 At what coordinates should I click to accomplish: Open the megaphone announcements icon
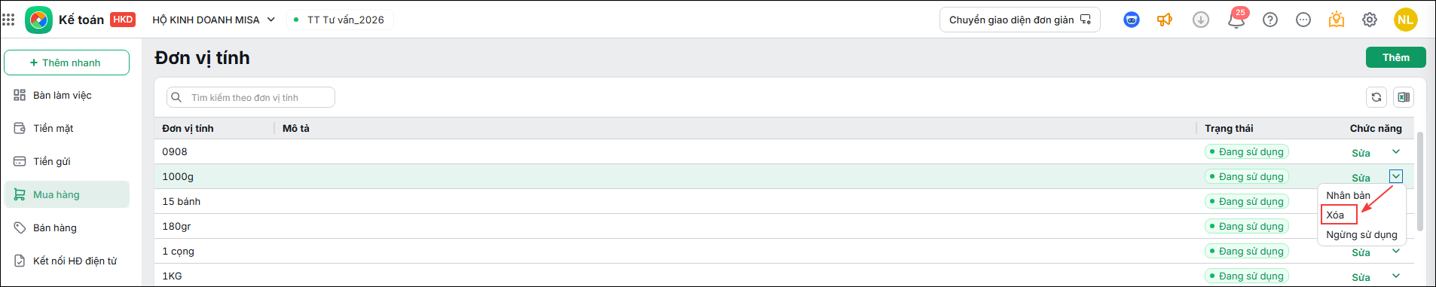tap(1165, 20)
